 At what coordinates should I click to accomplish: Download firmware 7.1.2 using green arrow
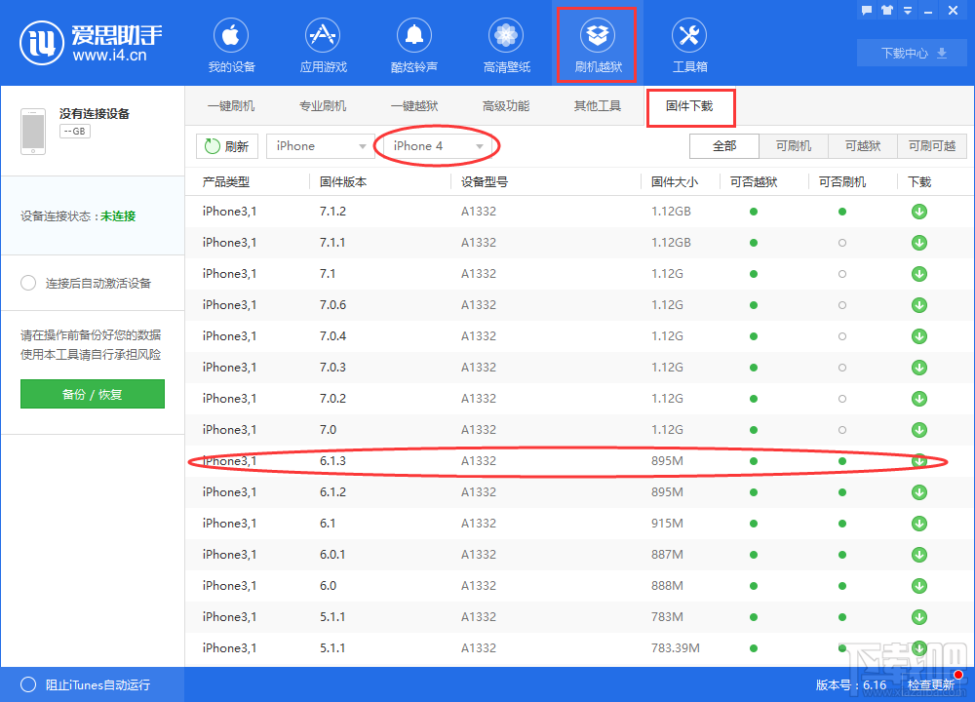pos(918,212)
